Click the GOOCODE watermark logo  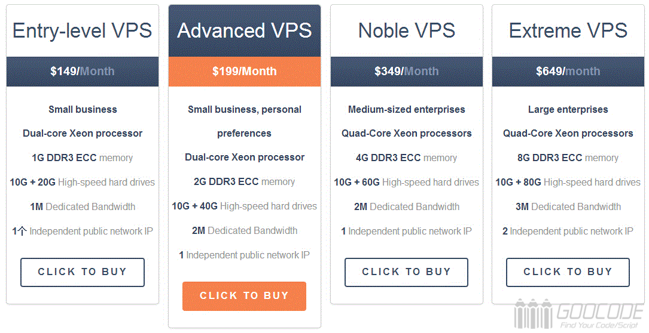(578, 314)
